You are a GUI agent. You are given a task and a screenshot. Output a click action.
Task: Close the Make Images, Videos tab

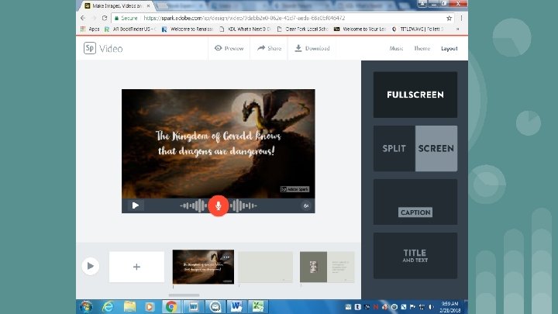tap(148, 5)
